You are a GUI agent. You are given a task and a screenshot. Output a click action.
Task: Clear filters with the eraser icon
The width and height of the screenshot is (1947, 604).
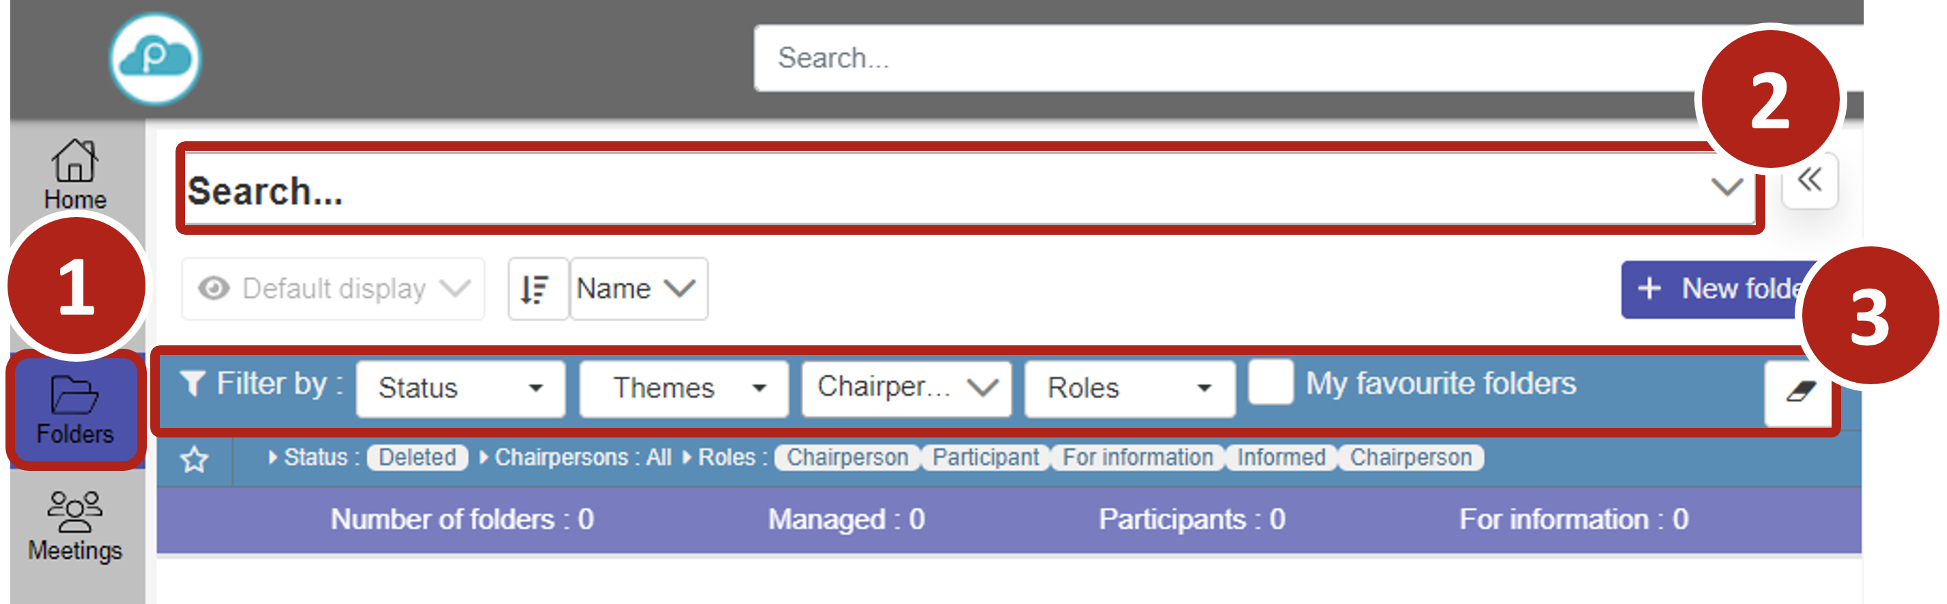(1799, 392)
